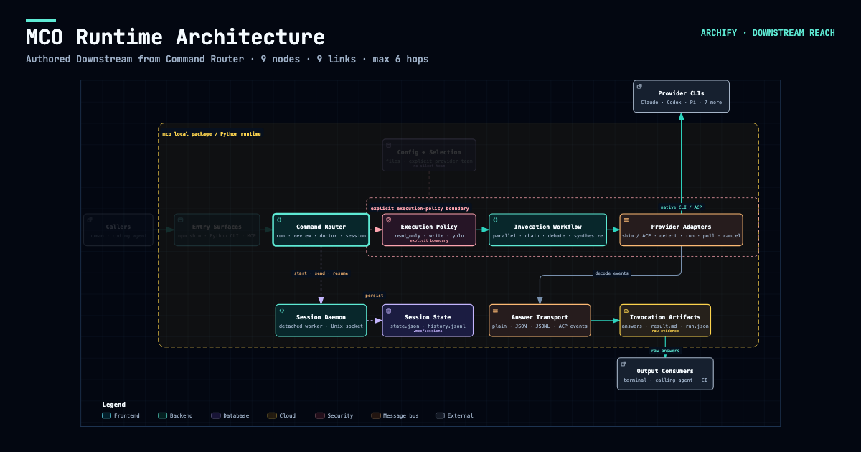This screenshot has width=861, height=452.
Task: Click the Backend legend color swatch
Action: click(x=162, y=415)
